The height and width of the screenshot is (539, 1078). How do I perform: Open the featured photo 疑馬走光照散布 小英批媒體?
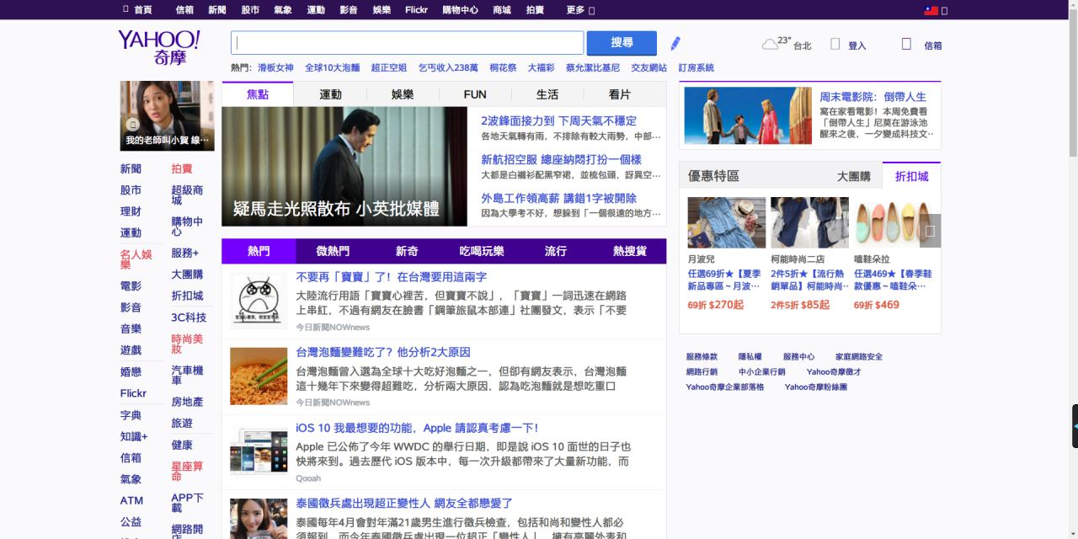point(344,166)
